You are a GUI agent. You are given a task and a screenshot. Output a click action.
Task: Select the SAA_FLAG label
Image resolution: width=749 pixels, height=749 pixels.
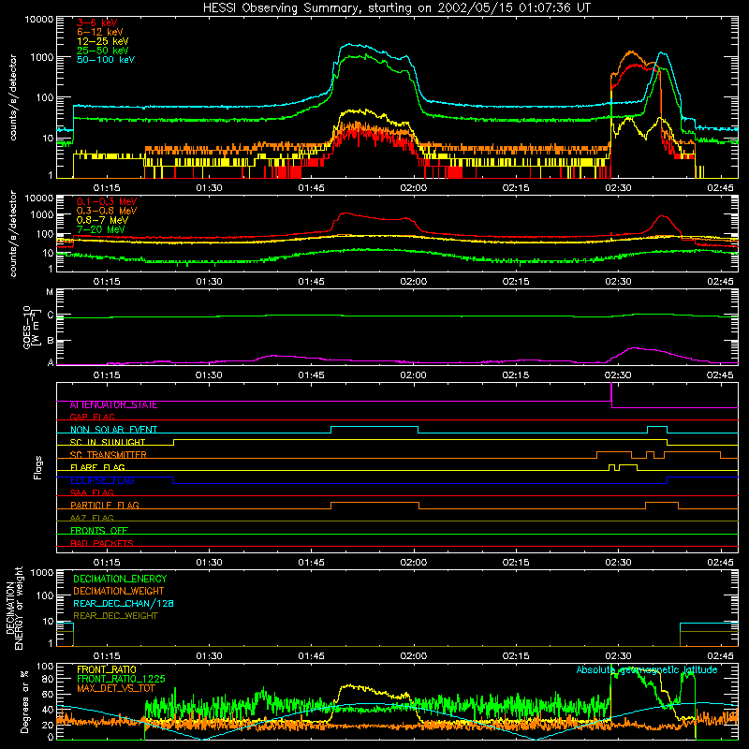[92, 493]
